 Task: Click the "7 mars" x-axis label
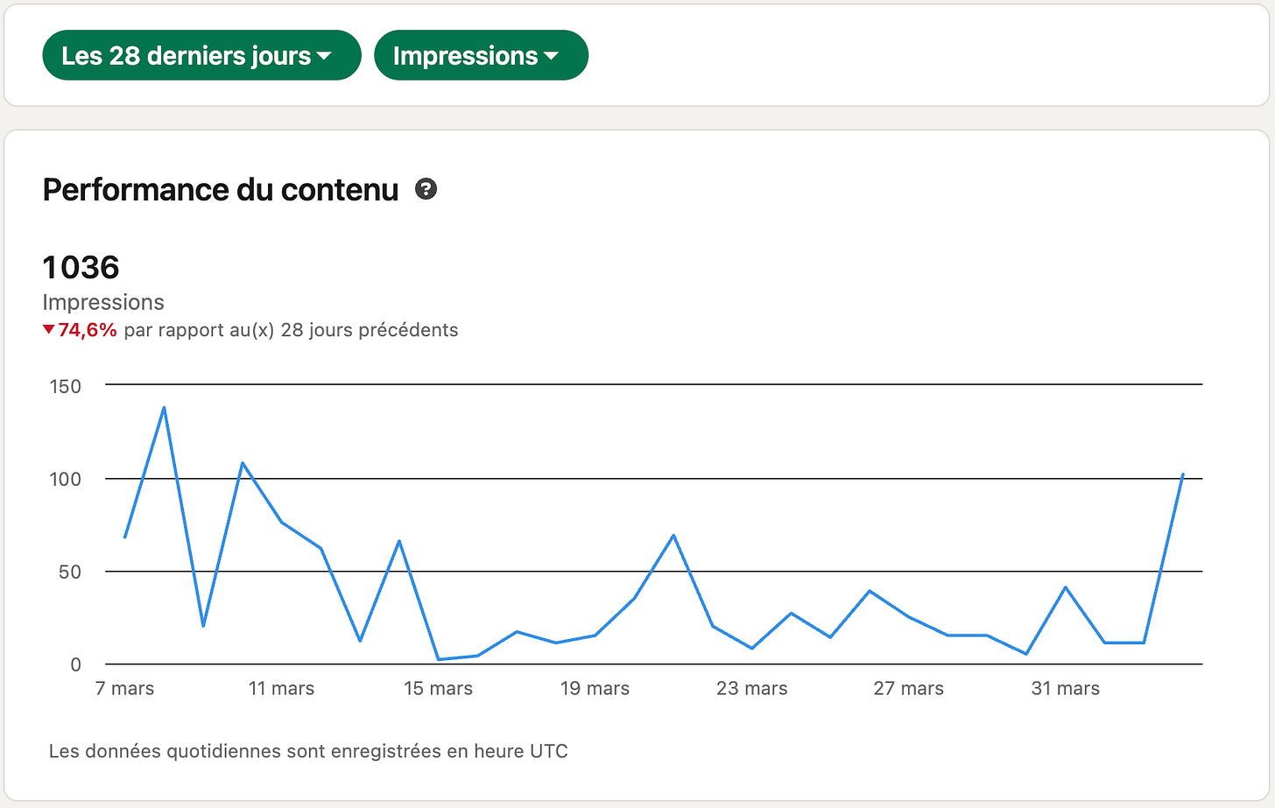[124, 688]
